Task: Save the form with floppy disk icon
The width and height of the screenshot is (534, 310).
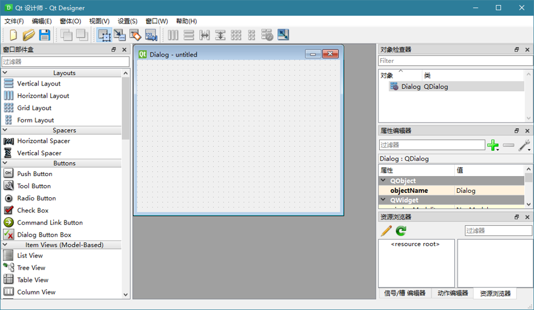Action: tap(44, 35)
